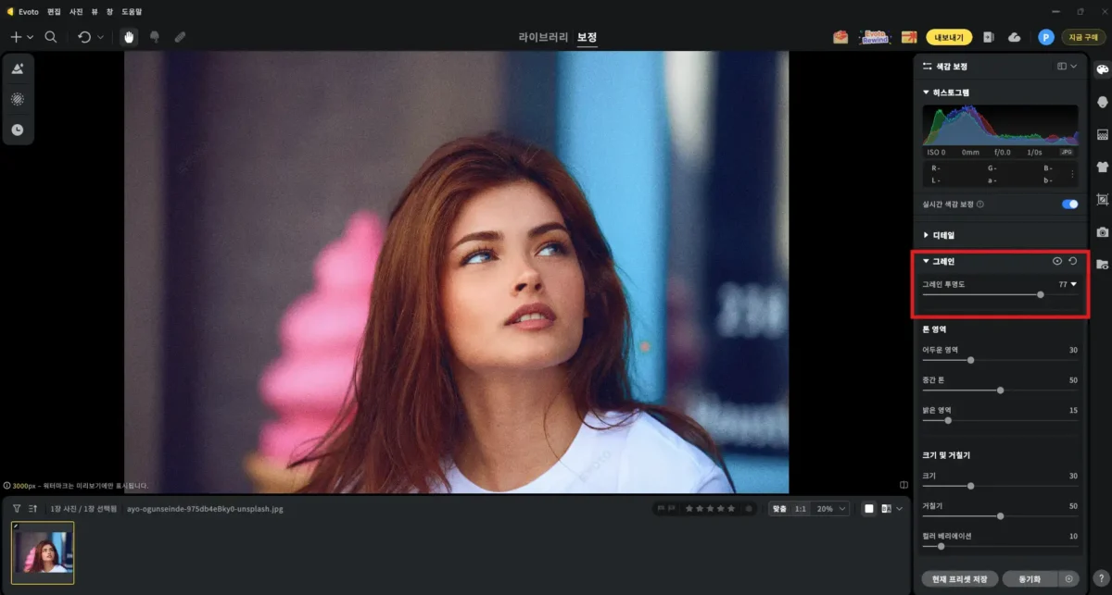Click the 내보내기 export button
This screenshot has width=1112, height=595.
pos(949,37)
